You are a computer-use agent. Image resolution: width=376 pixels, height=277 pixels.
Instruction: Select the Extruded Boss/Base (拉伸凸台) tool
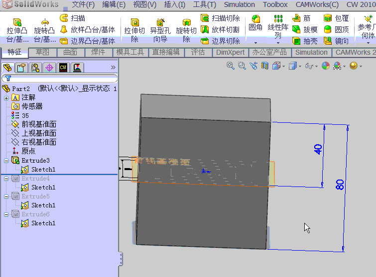click(x=17, y=31)
